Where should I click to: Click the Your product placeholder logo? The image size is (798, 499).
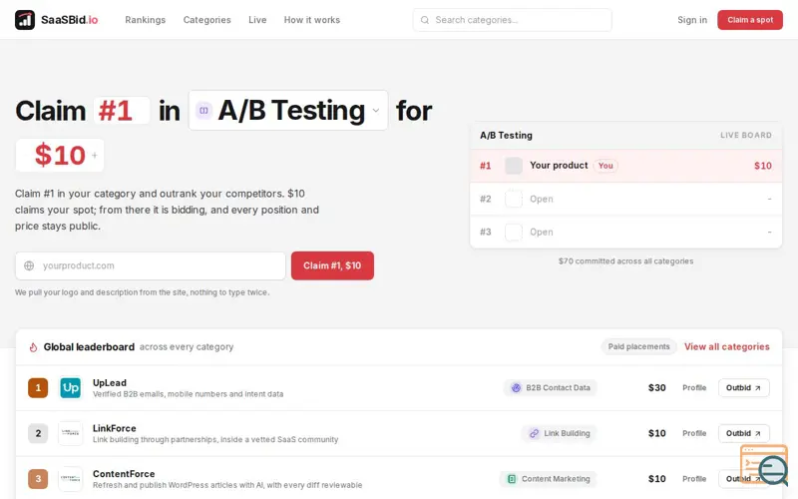pyautogui.click(x=514, y=166)
